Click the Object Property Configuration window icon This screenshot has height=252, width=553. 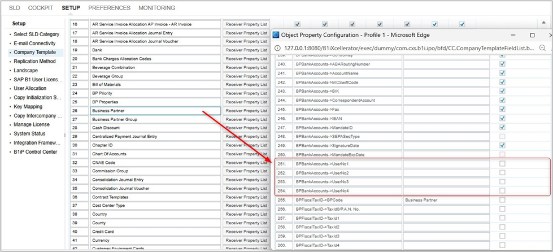[276, 34]
